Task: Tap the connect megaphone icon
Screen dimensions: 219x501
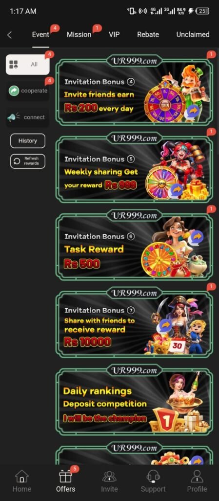Action: click(x=13, y=117)
